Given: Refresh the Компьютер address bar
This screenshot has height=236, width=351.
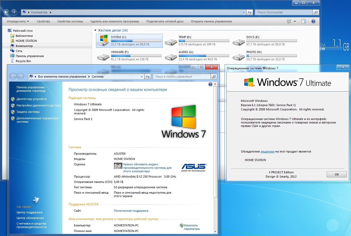Looking at the screenshot, I should point(250,12).
